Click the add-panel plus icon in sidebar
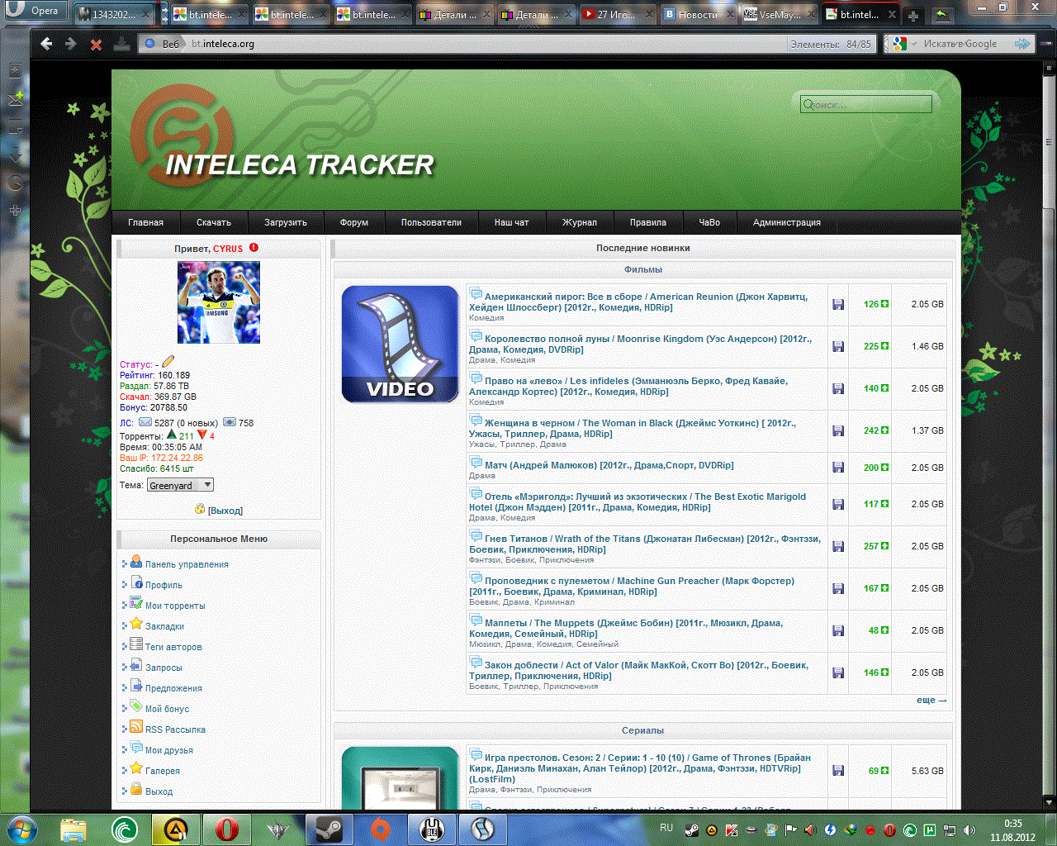 pyautogui.click(x=15, y=211)
